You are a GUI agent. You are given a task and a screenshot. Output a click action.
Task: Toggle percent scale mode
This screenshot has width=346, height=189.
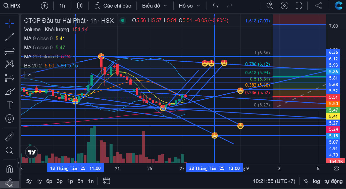(x=306, y=181)
